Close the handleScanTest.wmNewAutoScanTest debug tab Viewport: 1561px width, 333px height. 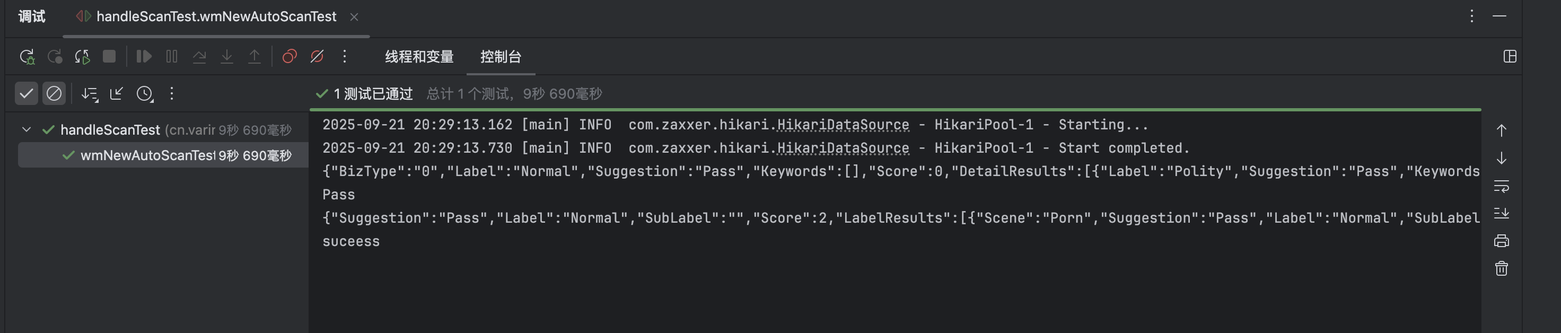354,17
